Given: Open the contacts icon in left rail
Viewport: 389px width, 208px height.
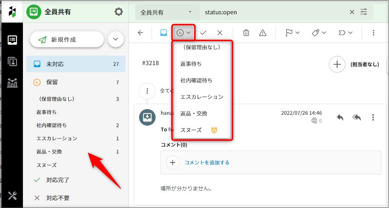Looking at the screenshot, I should click(12, 62).
